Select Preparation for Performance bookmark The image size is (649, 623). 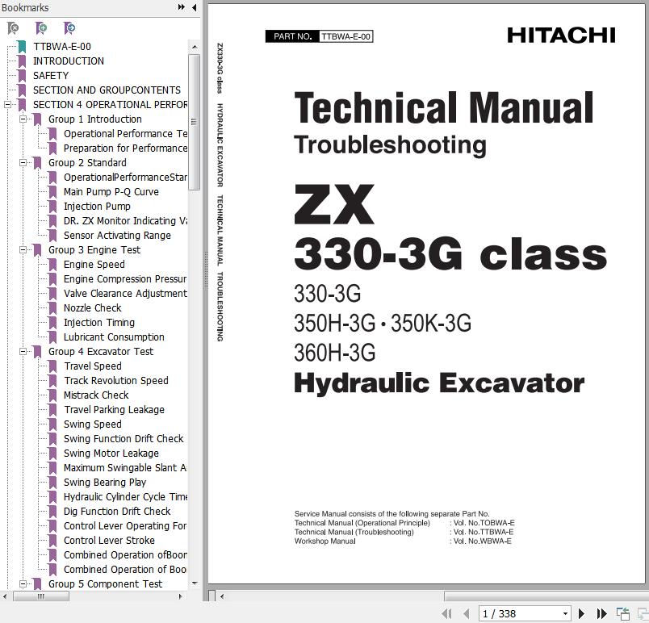click(x=125, y=148)
